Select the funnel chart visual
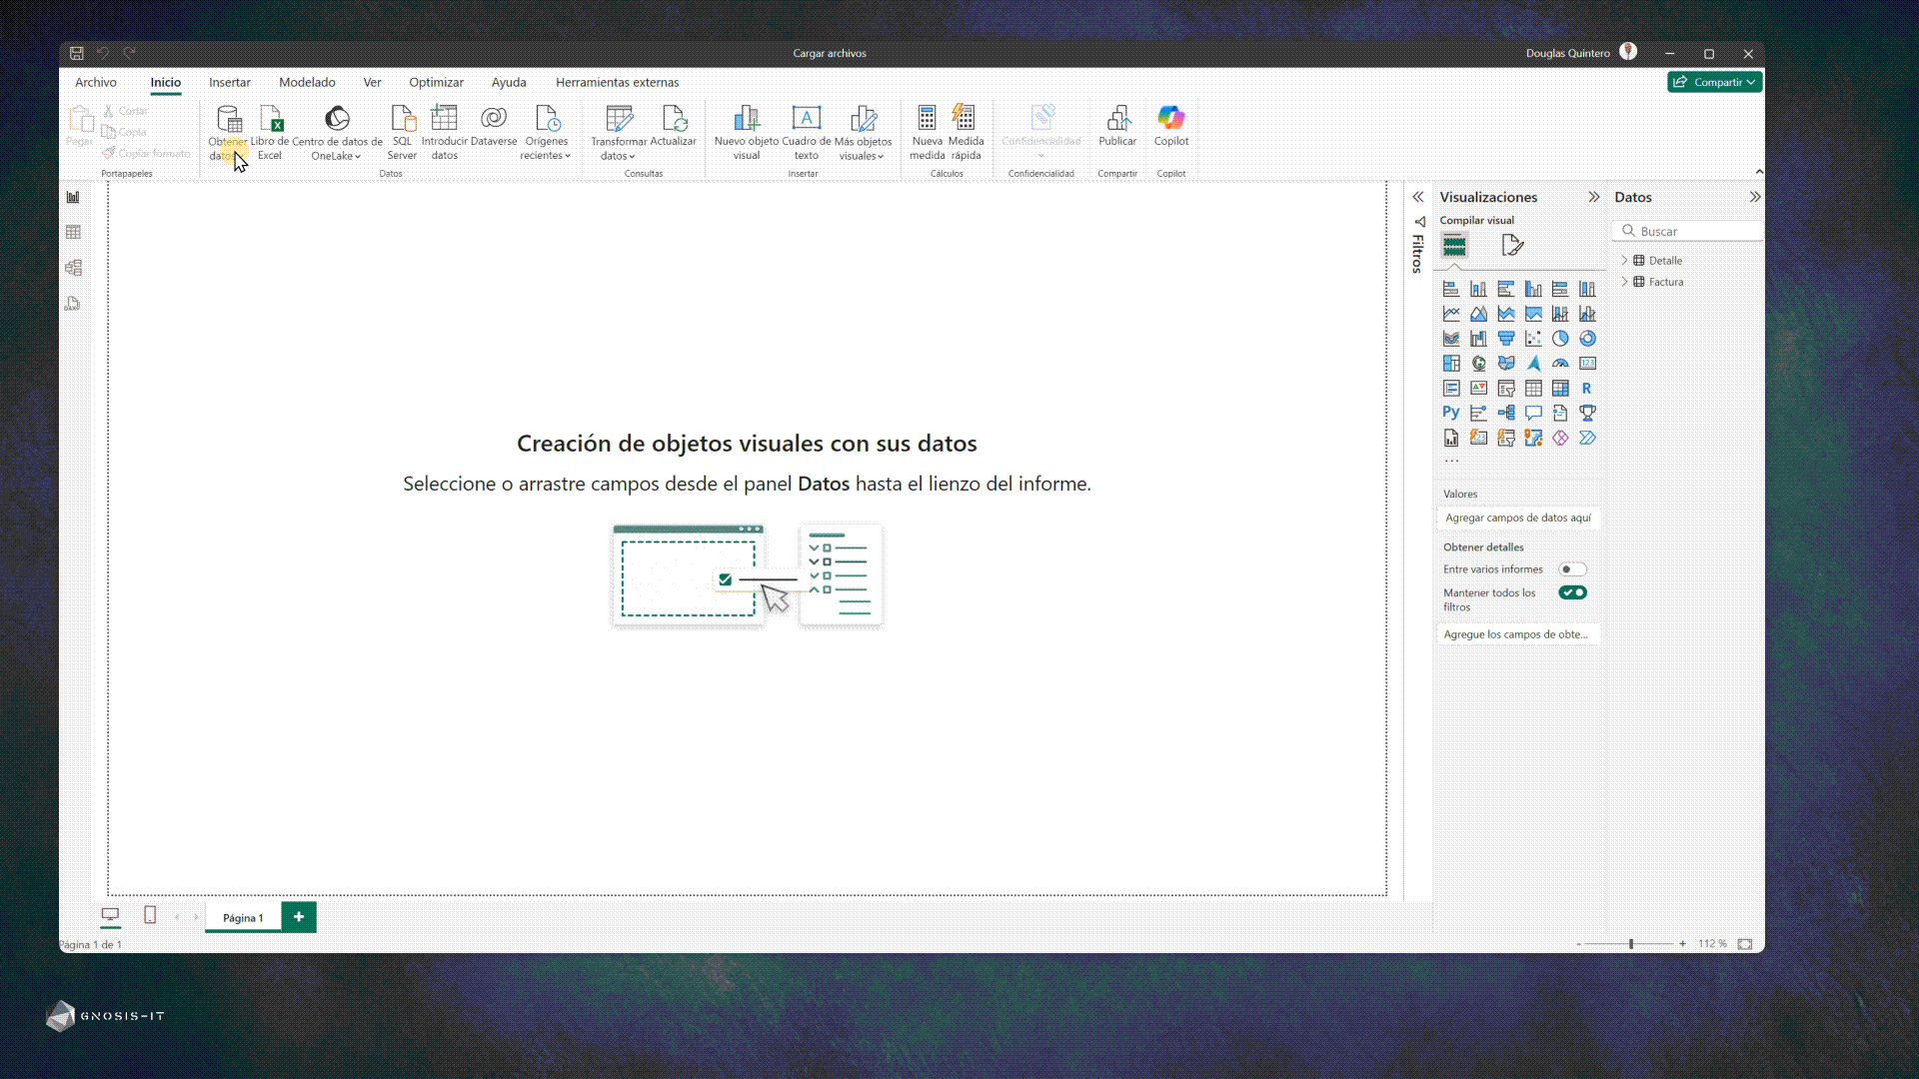Viewport: 1919px width, 1079px height. (1506, 339)
